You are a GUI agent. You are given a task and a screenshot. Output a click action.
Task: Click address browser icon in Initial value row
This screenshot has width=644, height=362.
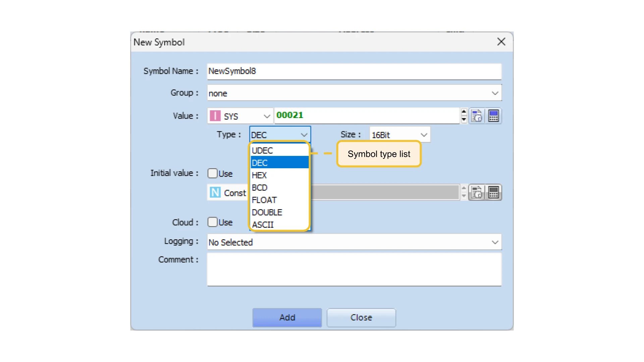[x=477, y=192]
